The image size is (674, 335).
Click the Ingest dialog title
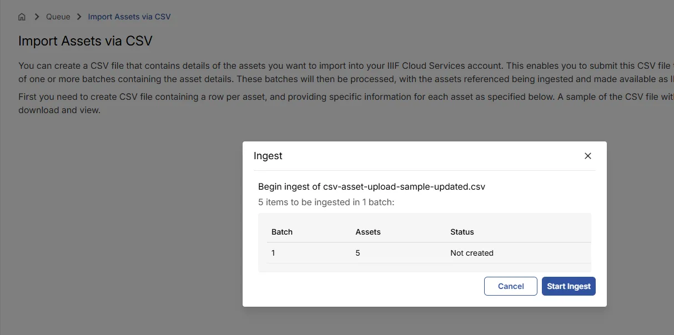click(268, 156)
